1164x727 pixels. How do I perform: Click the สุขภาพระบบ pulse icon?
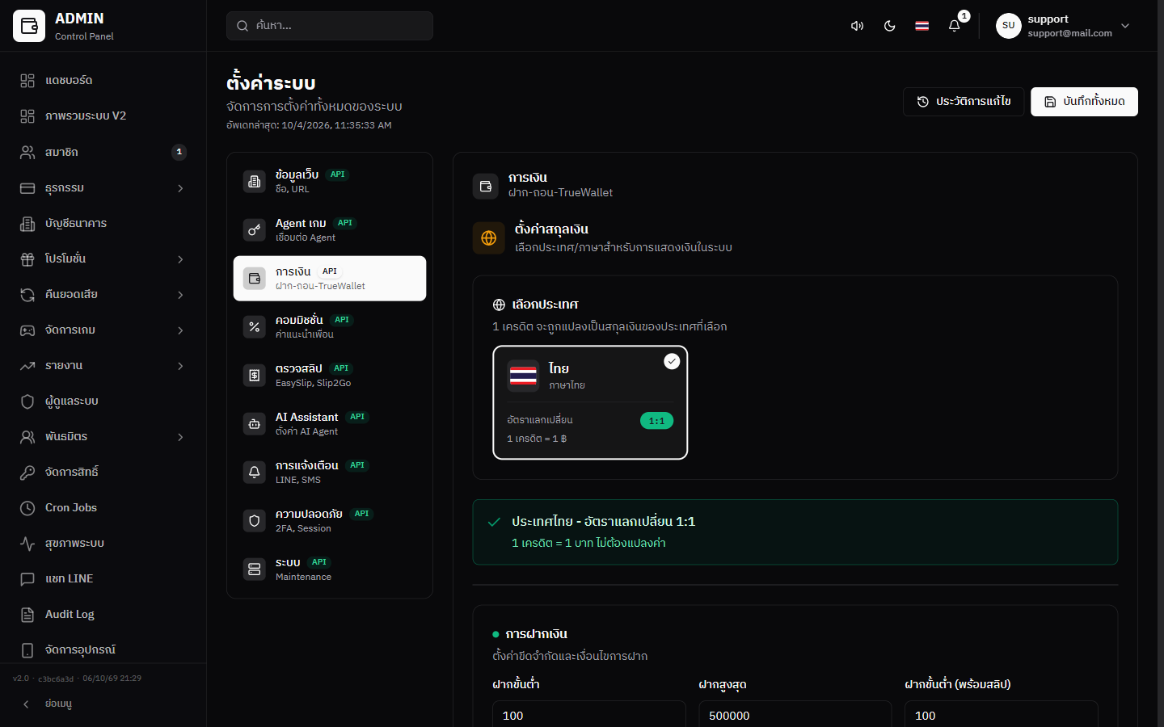[x=27, y=544]
